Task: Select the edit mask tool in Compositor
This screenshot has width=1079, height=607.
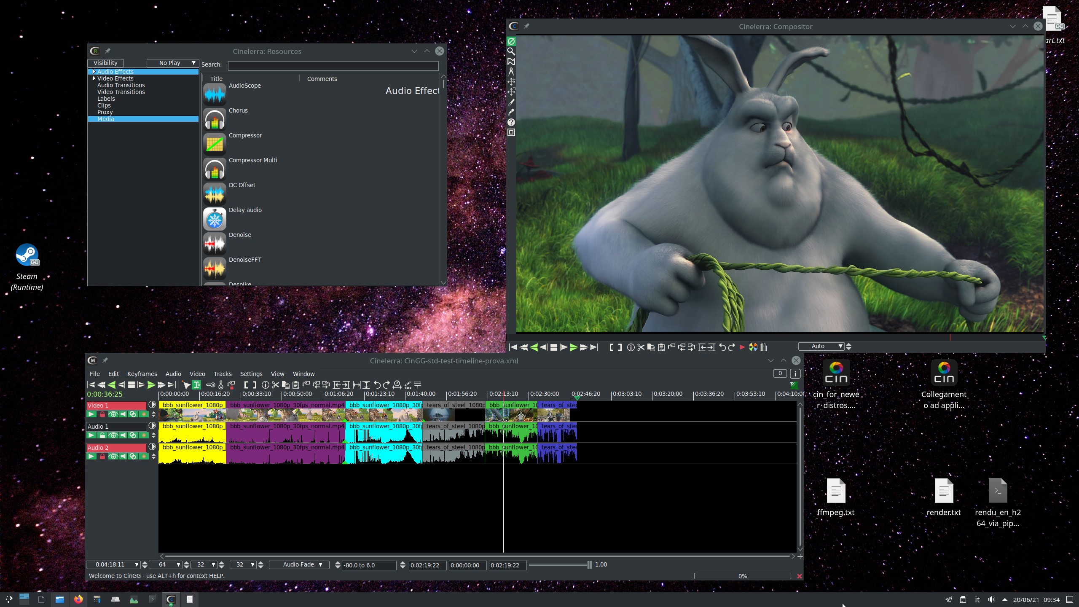Action: 511,62
